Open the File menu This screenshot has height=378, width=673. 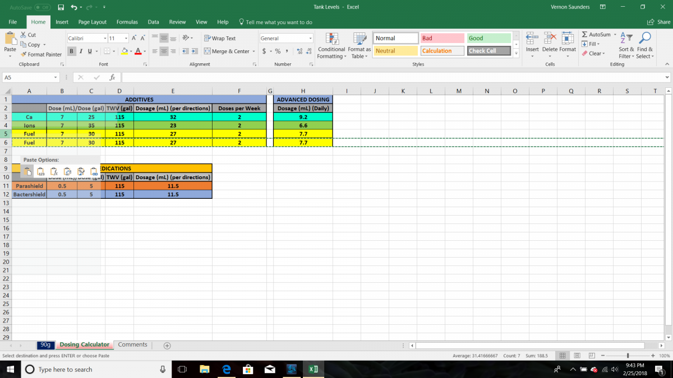point(12,22)
